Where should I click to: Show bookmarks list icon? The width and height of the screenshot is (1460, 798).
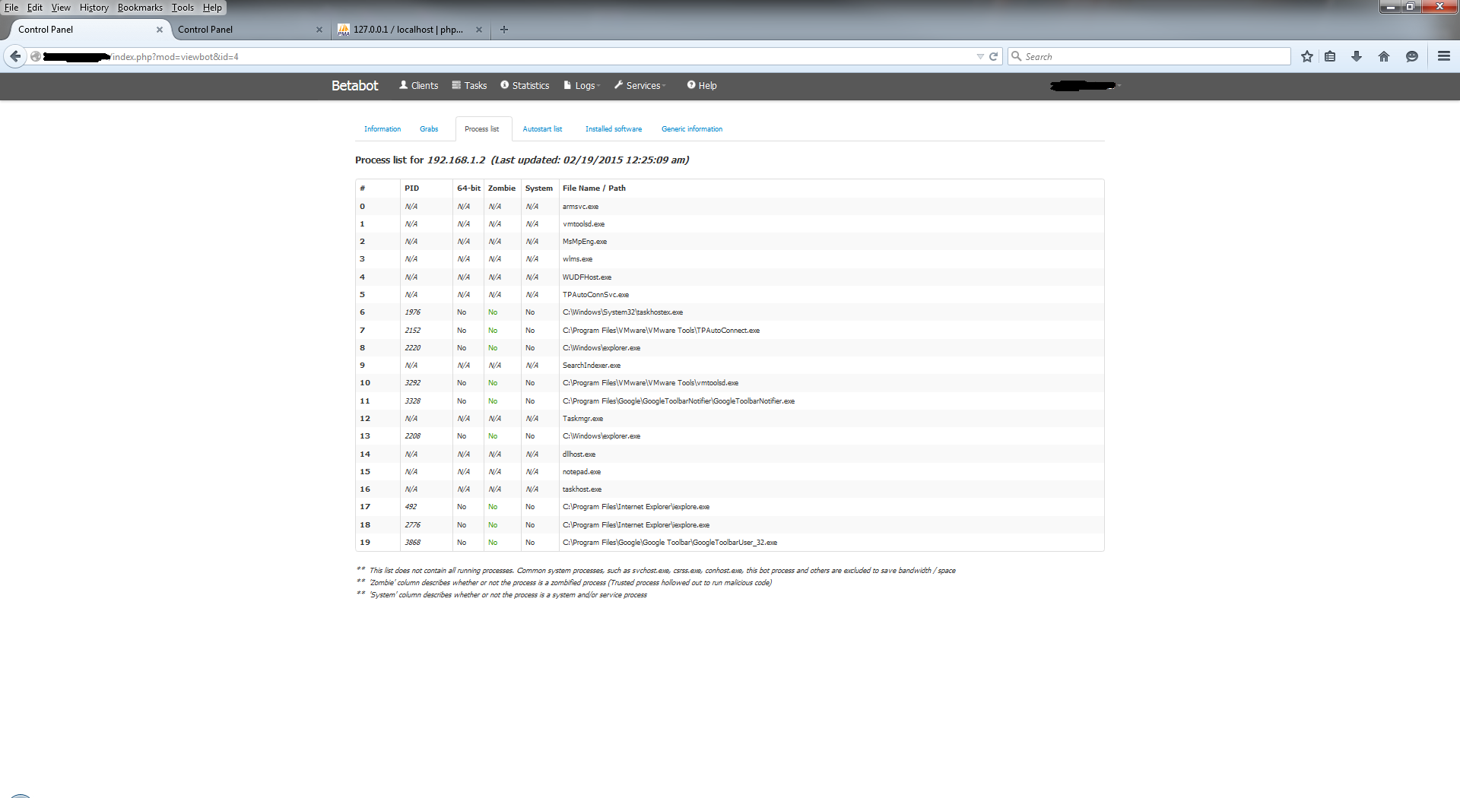[x=1330, y=56]
